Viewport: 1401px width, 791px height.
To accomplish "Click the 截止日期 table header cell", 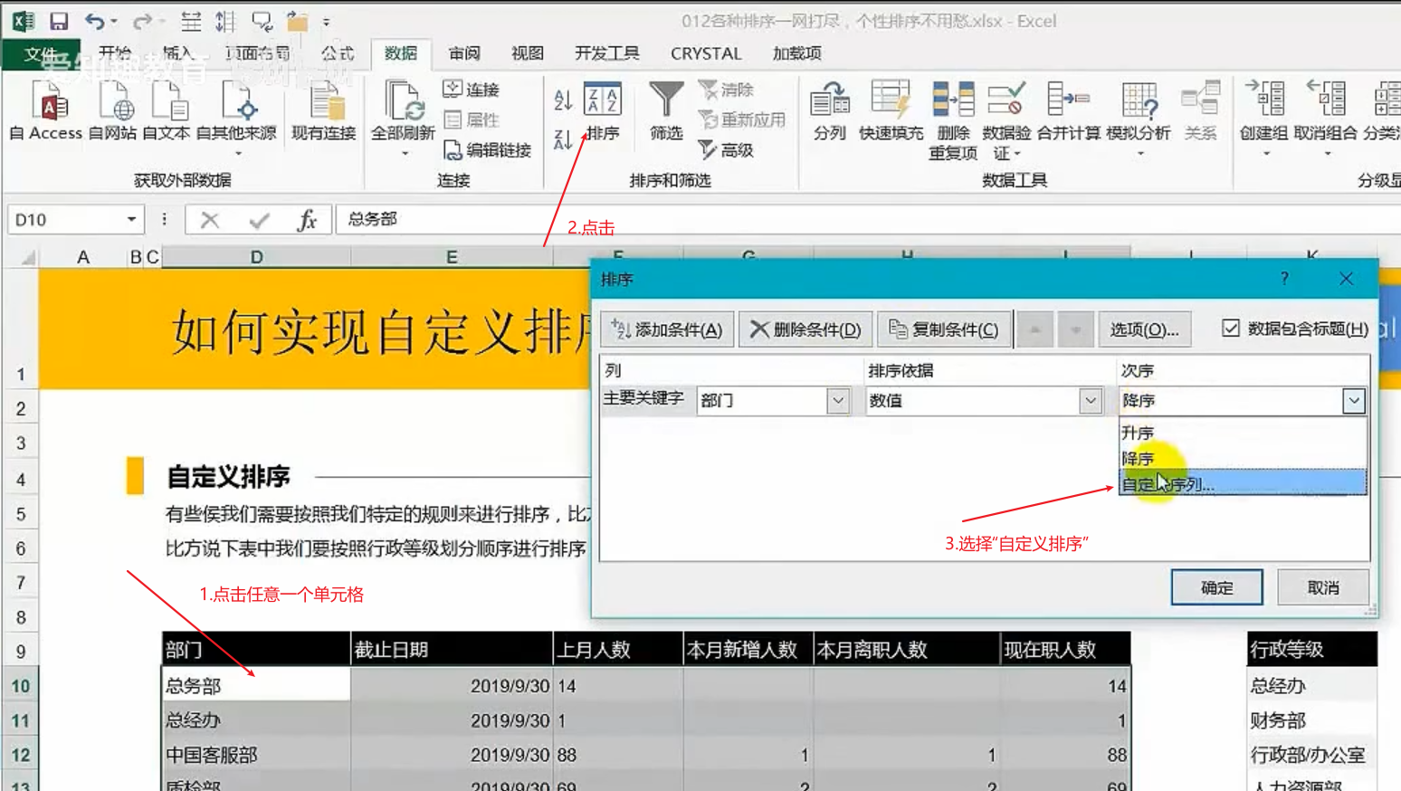I will (452, 649).
